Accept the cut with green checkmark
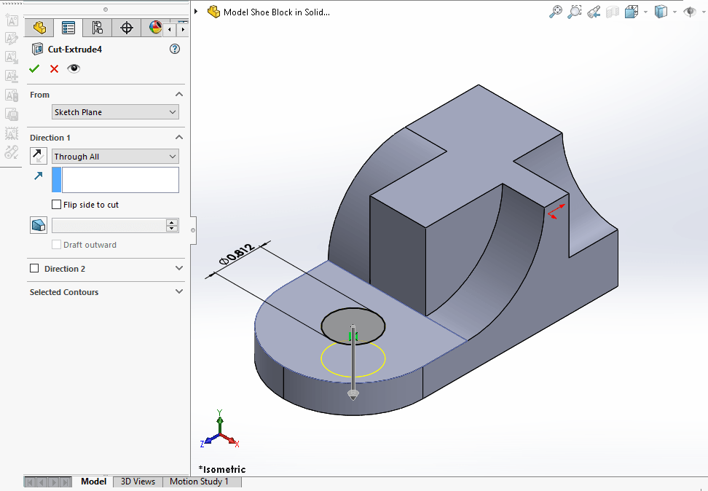 click(x=34, y=68)
